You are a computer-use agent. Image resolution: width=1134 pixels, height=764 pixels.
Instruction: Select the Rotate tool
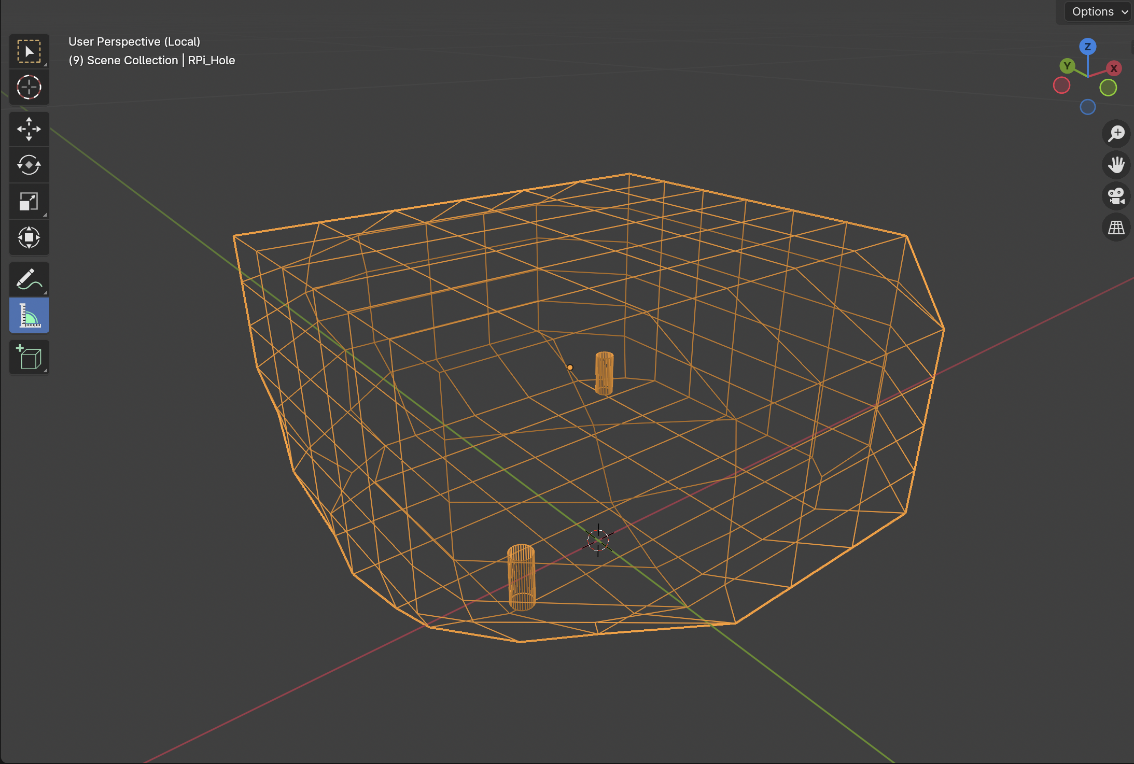pos(29,165)
